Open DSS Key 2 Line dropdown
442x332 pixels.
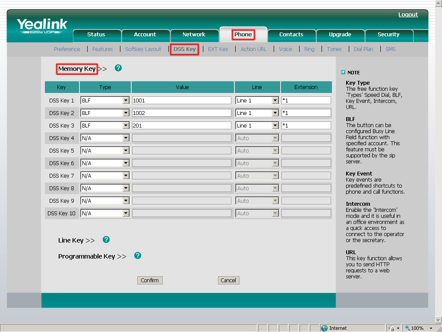pos(257,113)
